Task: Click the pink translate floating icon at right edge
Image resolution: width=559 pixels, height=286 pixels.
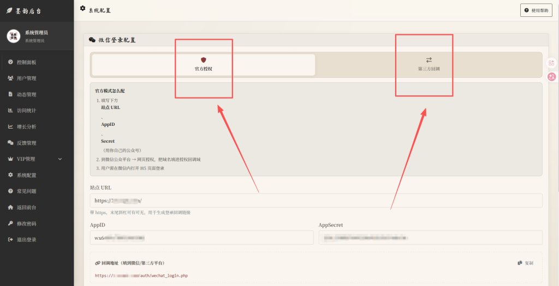Action: coord(552,76)
